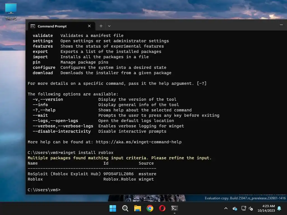Click the '--logs,--open-logs' option text
Viewport: 287px width, 215px height.
pos(55,121)
